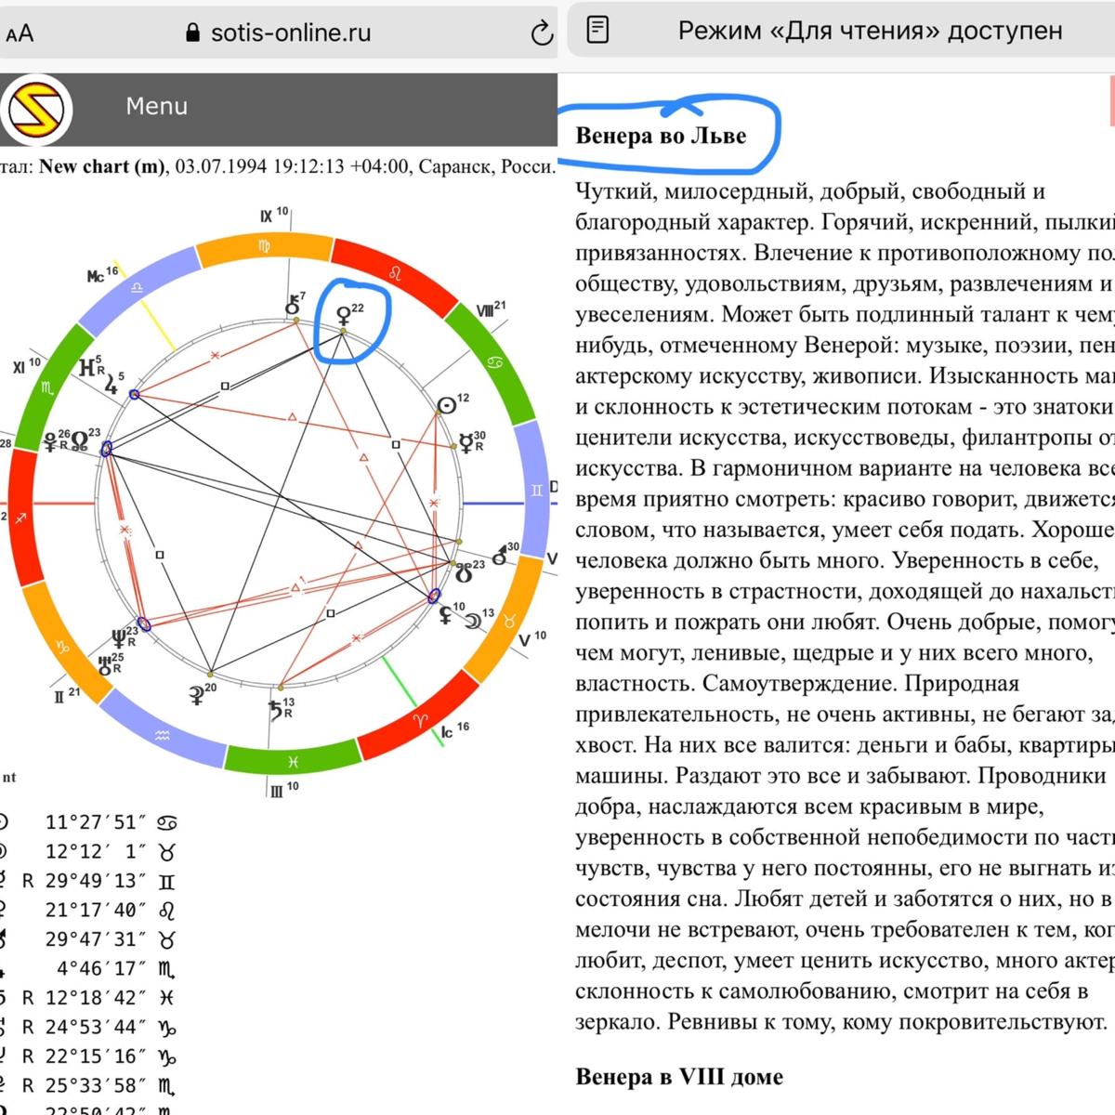Viewport: 1115px width, 1115px height.
Task: Click the Moon crescent glyph marked 13
Action: [474, 621]
